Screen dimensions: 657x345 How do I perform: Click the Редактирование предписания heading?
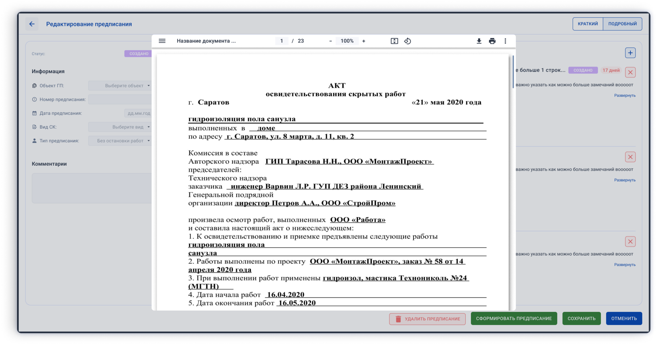point(89,24)
